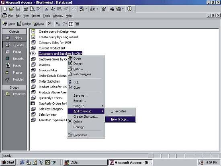This screenshot has height=166, width=221.
Task: Click the Properties icon in the main toolbar
Action: 104,9
